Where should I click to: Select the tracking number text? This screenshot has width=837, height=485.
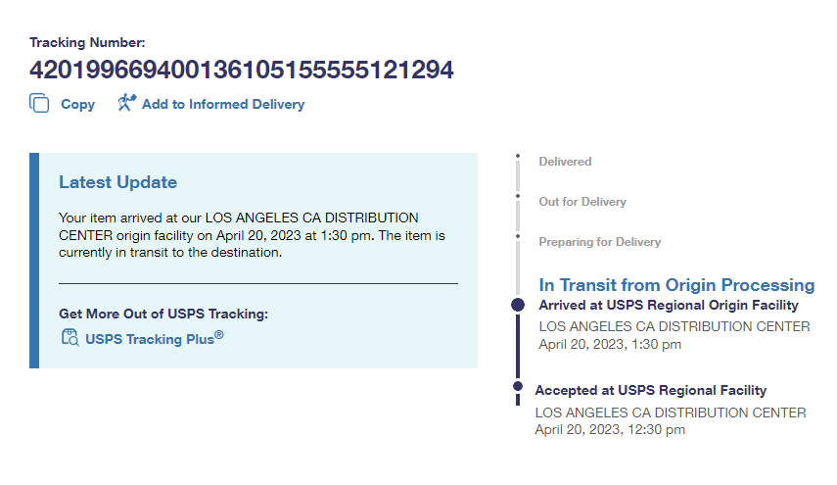[x=242, y=71]
